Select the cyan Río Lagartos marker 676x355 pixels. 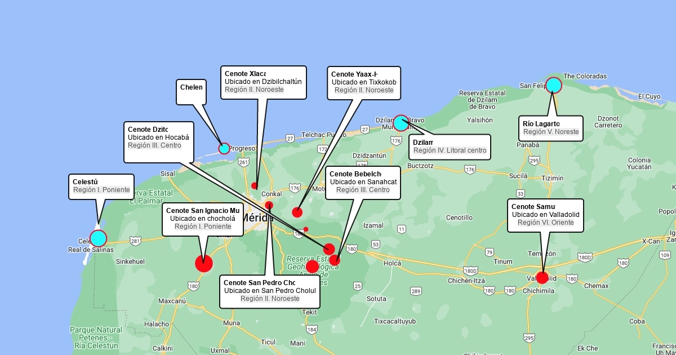coord(554,85)
